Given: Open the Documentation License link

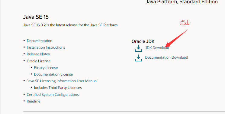Looking at the screenshot, I should [53, 74].
